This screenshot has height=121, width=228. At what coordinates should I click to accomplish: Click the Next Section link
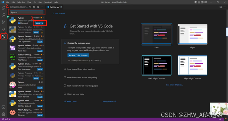pos(110,102)
